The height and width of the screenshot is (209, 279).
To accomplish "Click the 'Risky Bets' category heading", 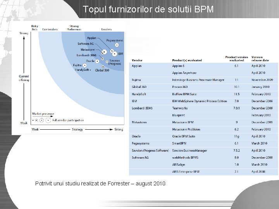I will [x=35, y=28].
